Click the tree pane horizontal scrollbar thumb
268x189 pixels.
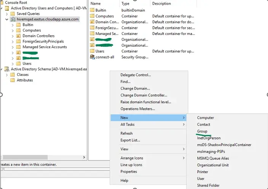click(25, 157)
